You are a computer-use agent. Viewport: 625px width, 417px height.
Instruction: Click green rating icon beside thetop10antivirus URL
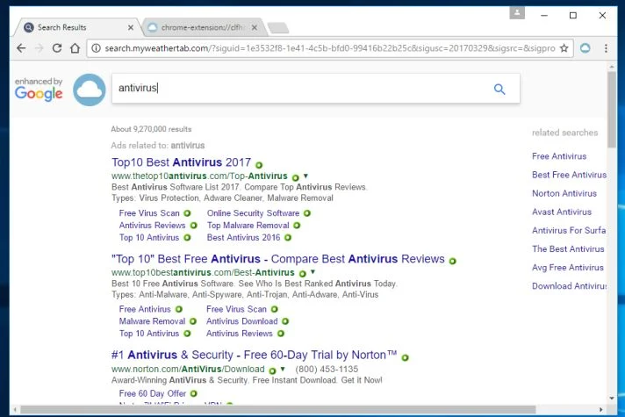coord(295,177)
